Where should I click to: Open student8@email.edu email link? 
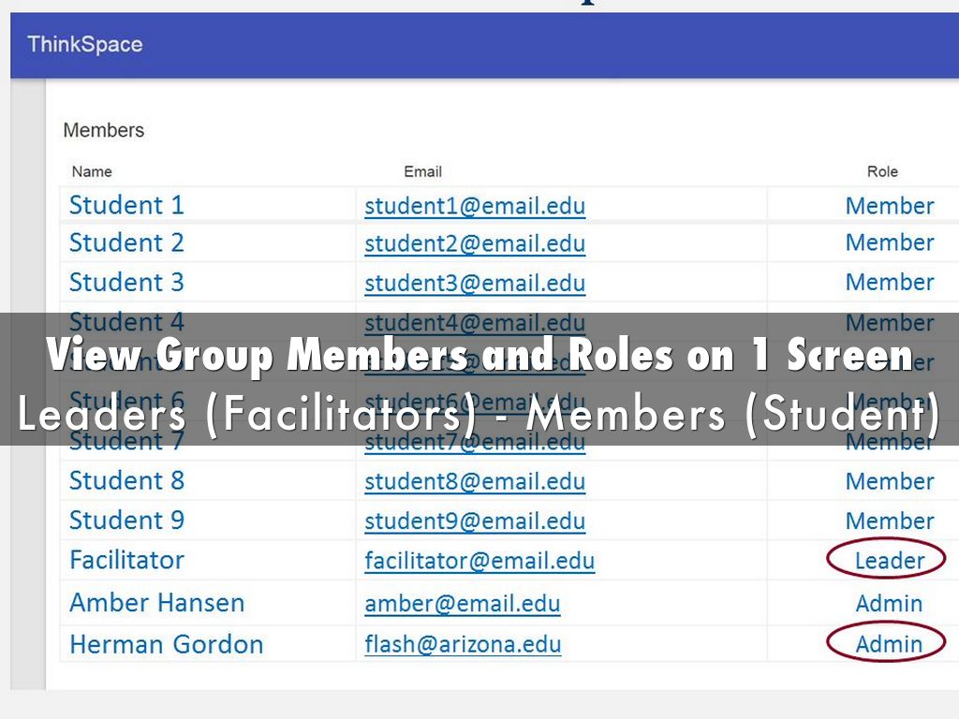(475, 481)
